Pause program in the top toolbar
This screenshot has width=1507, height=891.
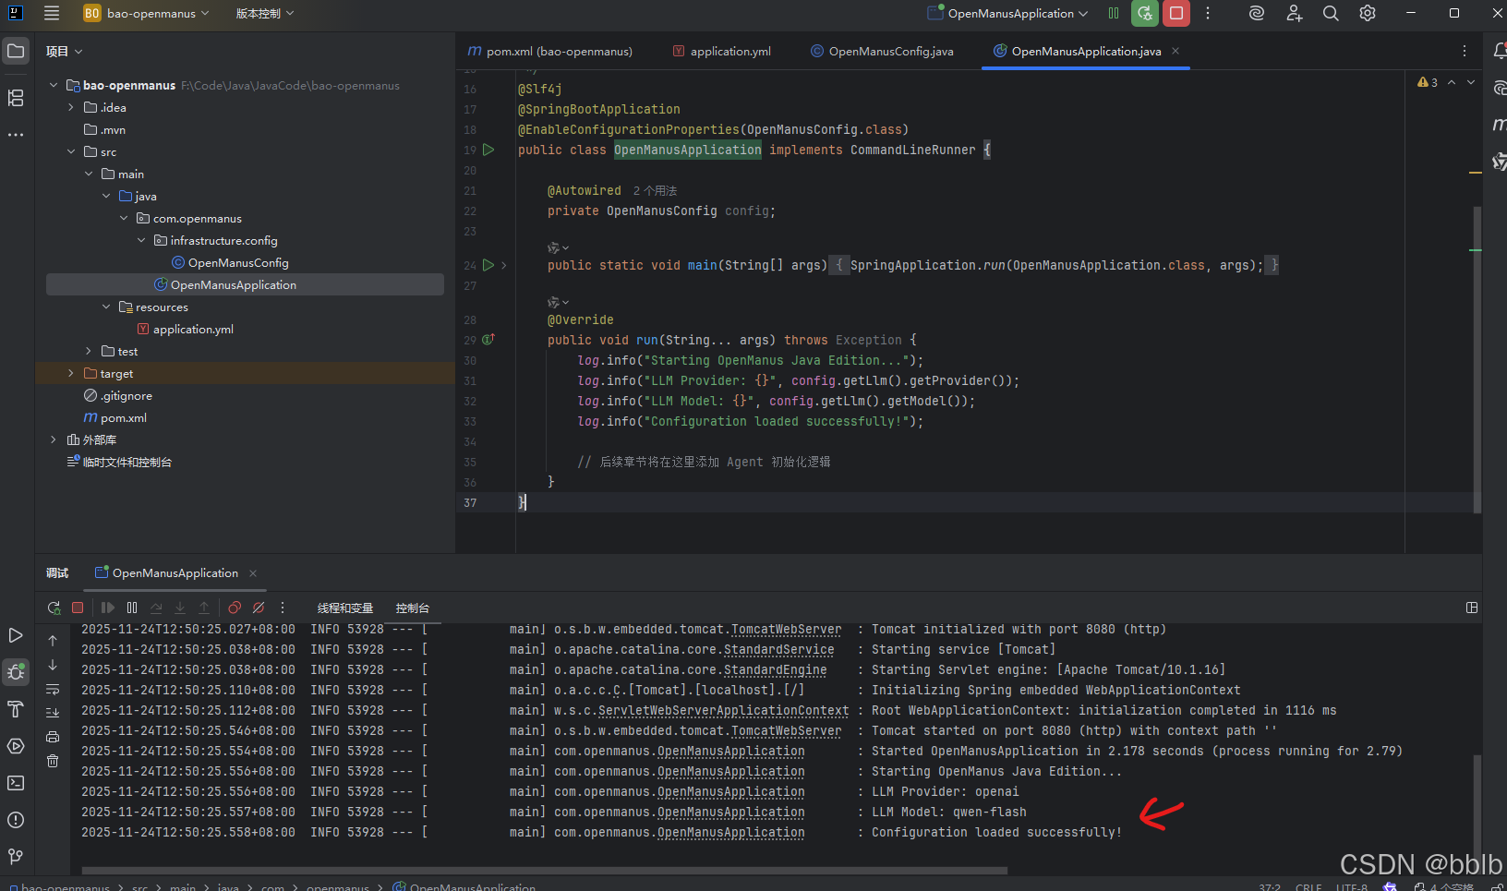pos(1114,13)
